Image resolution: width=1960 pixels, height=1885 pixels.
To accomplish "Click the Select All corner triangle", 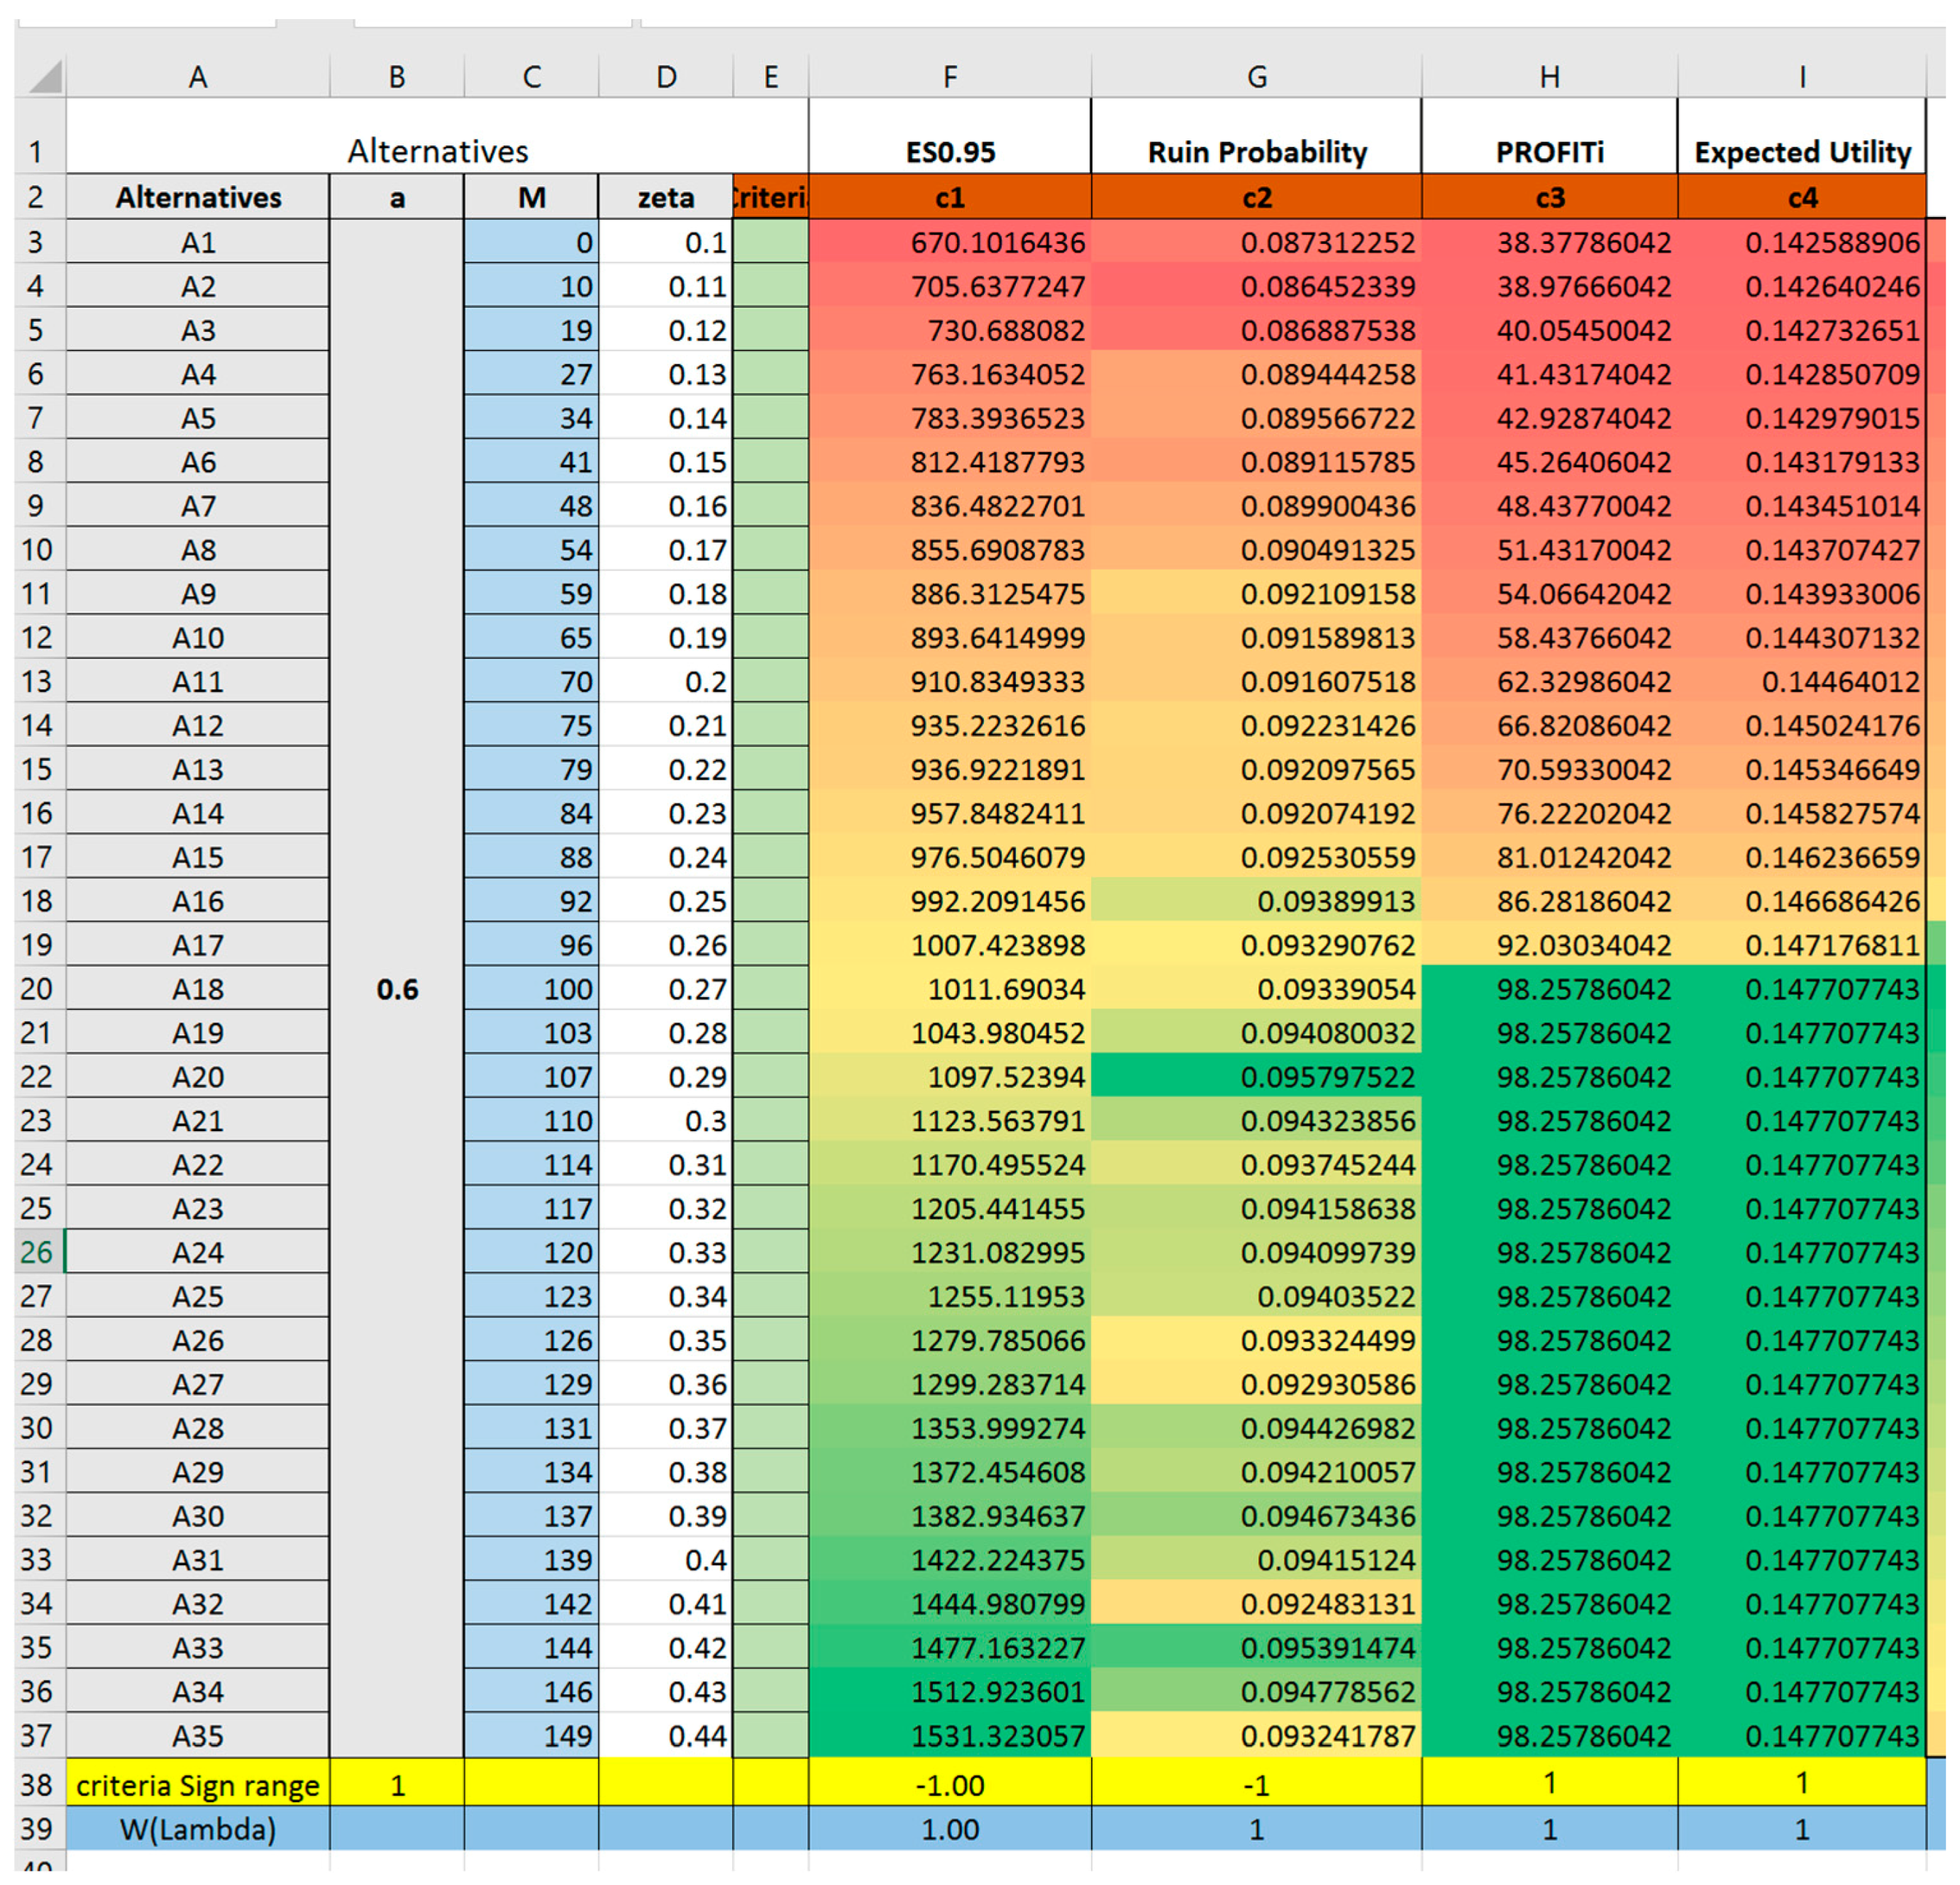I will [x=42, y=77].
